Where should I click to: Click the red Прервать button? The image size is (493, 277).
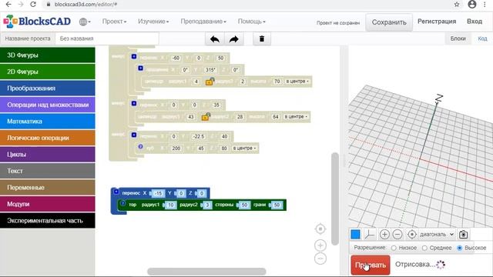(371, 265)
